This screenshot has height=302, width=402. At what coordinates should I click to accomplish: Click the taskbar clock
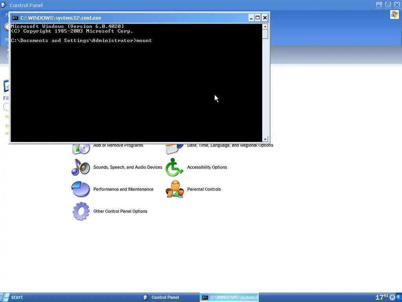coord(382,297)
